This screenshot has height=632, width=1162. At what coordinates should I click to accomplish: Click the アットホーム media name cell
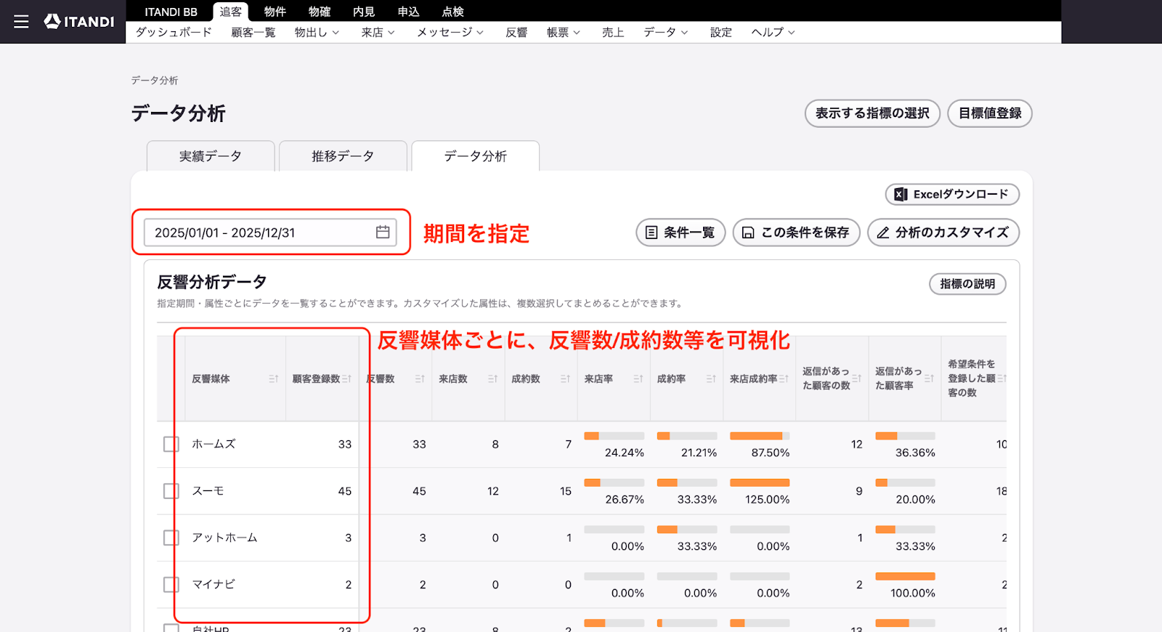(224, 538)
